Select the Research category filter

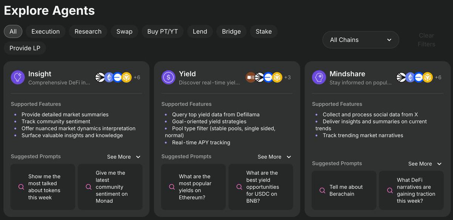[x=88, y=32]
